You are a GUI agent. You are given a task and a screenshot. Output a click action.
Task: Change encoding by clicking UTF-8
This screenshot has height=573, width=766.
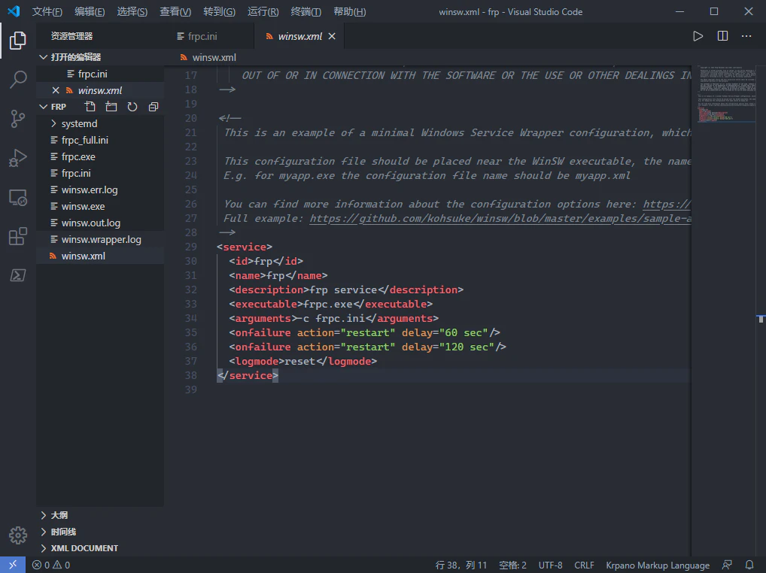550,565
